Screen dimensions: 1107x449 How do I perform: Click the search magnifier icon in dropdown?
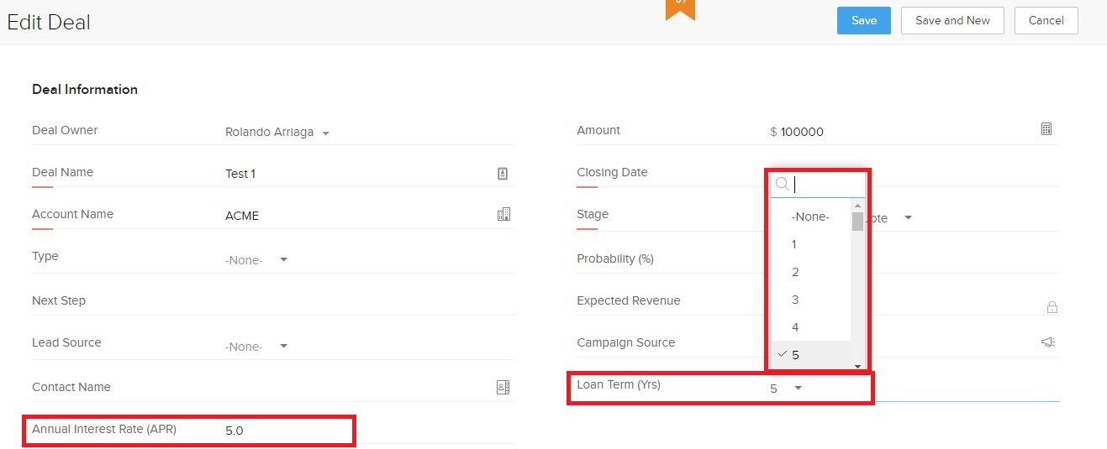tap(782, 184)
